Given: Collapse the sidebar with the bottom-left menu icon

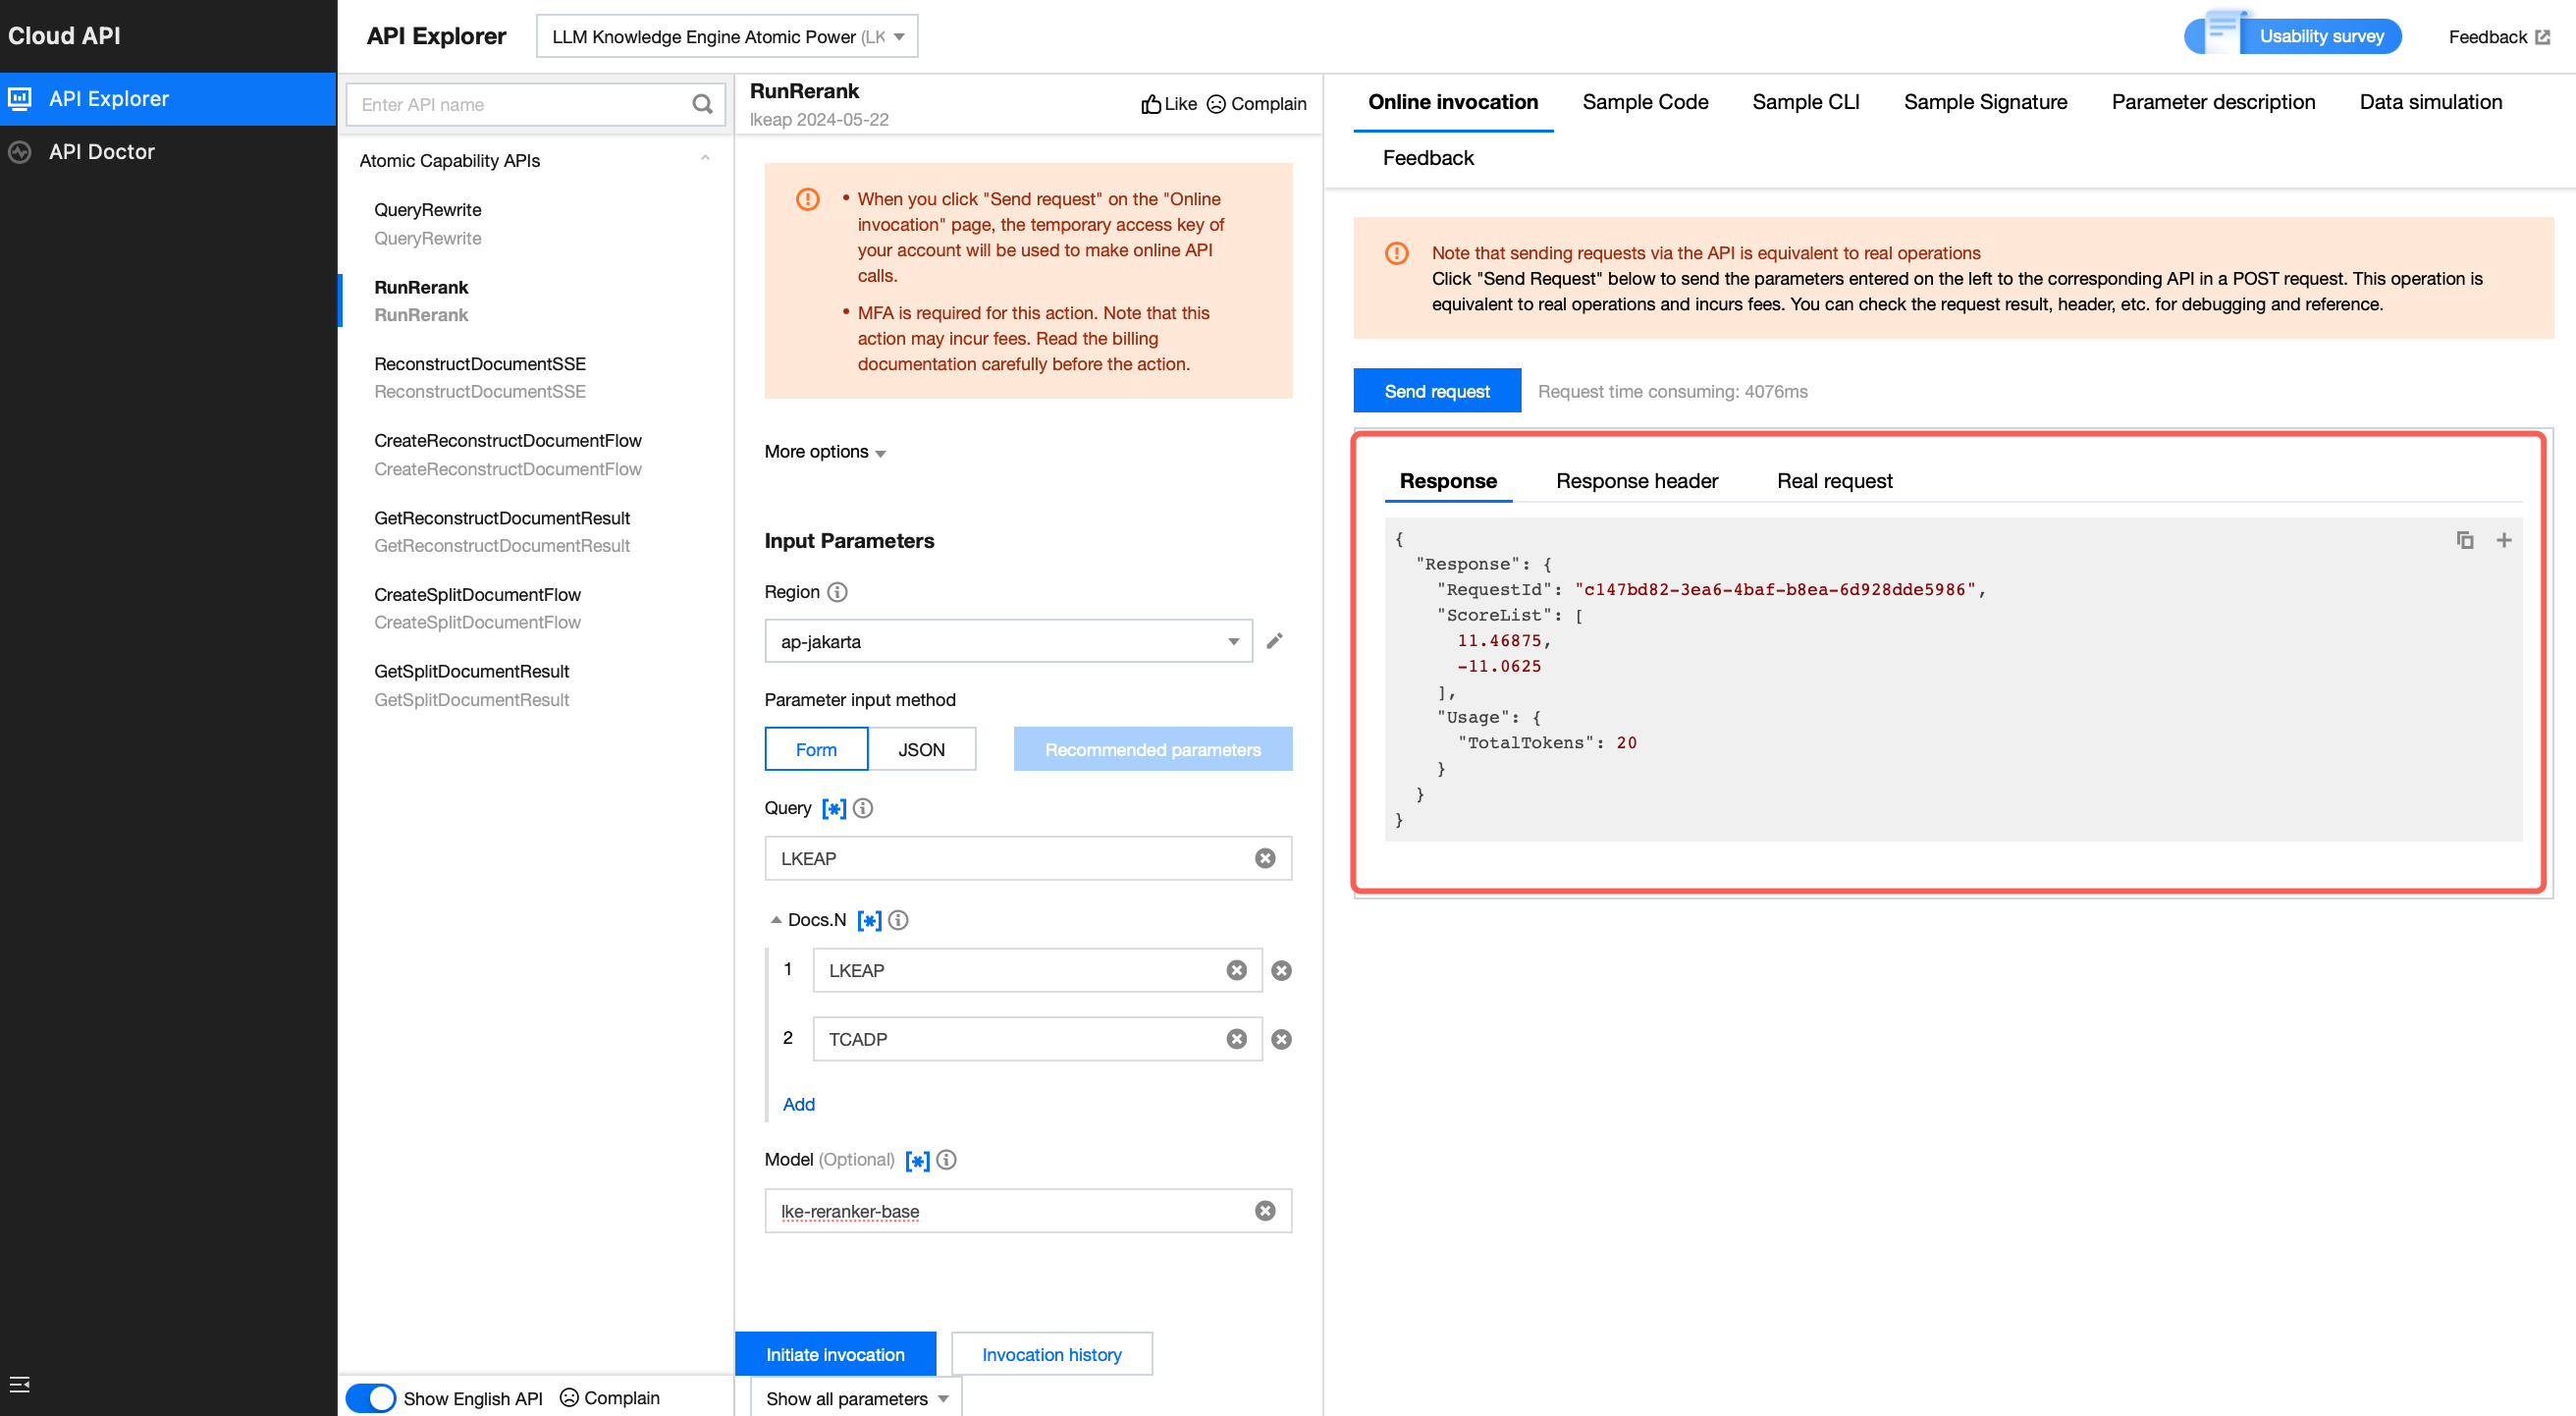Looking at the screenshot, I should [19, 1384].
